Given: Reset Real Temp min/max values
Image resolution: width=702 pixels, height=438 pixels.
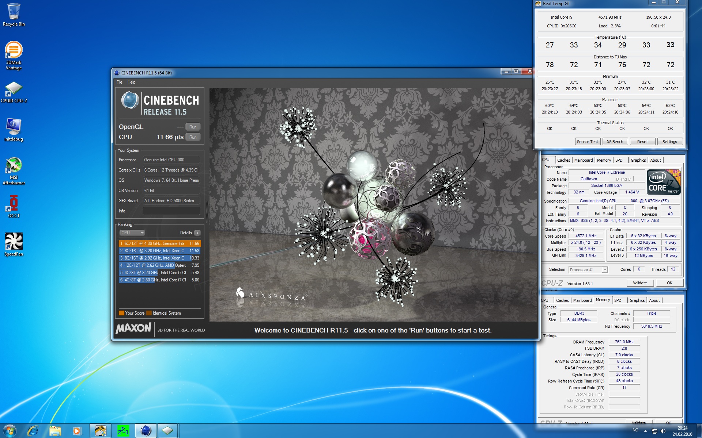Looking at the screenshot, I should [x=642, y=142].
